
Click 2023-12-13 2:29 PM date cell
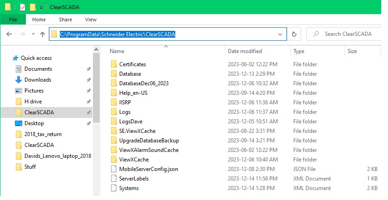251,74
